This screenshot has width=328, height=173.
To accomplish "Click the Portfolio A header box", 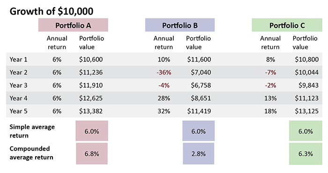I will click(73, 25).
